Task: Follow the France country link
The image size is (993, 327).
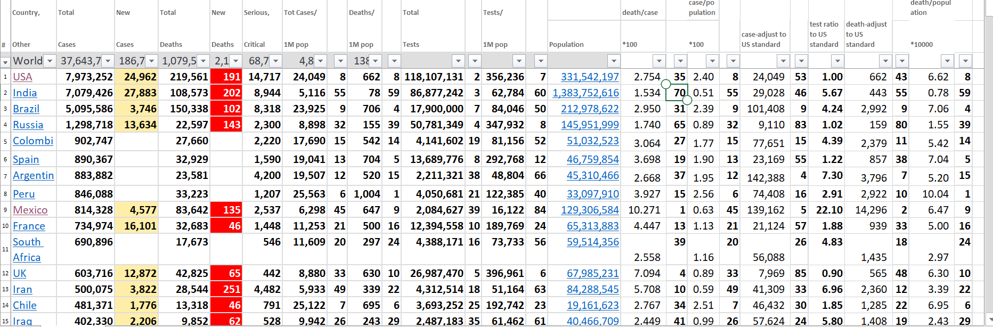Action: (29, 226)
